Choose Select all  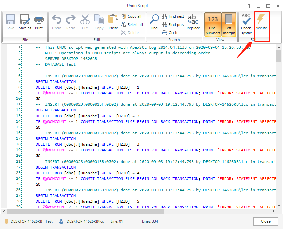pos(132,25)
